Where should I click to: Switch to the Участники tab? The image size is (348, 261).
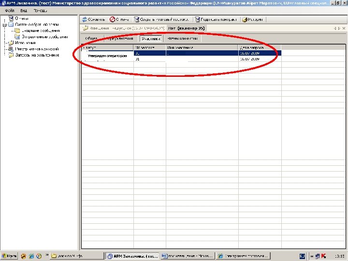(151, 38)
